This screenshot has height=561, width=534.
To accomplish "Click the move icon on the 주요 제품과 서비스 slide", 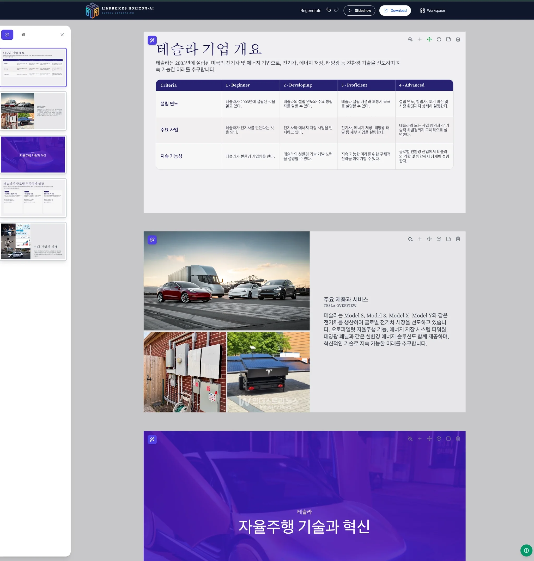I will 429,239.
